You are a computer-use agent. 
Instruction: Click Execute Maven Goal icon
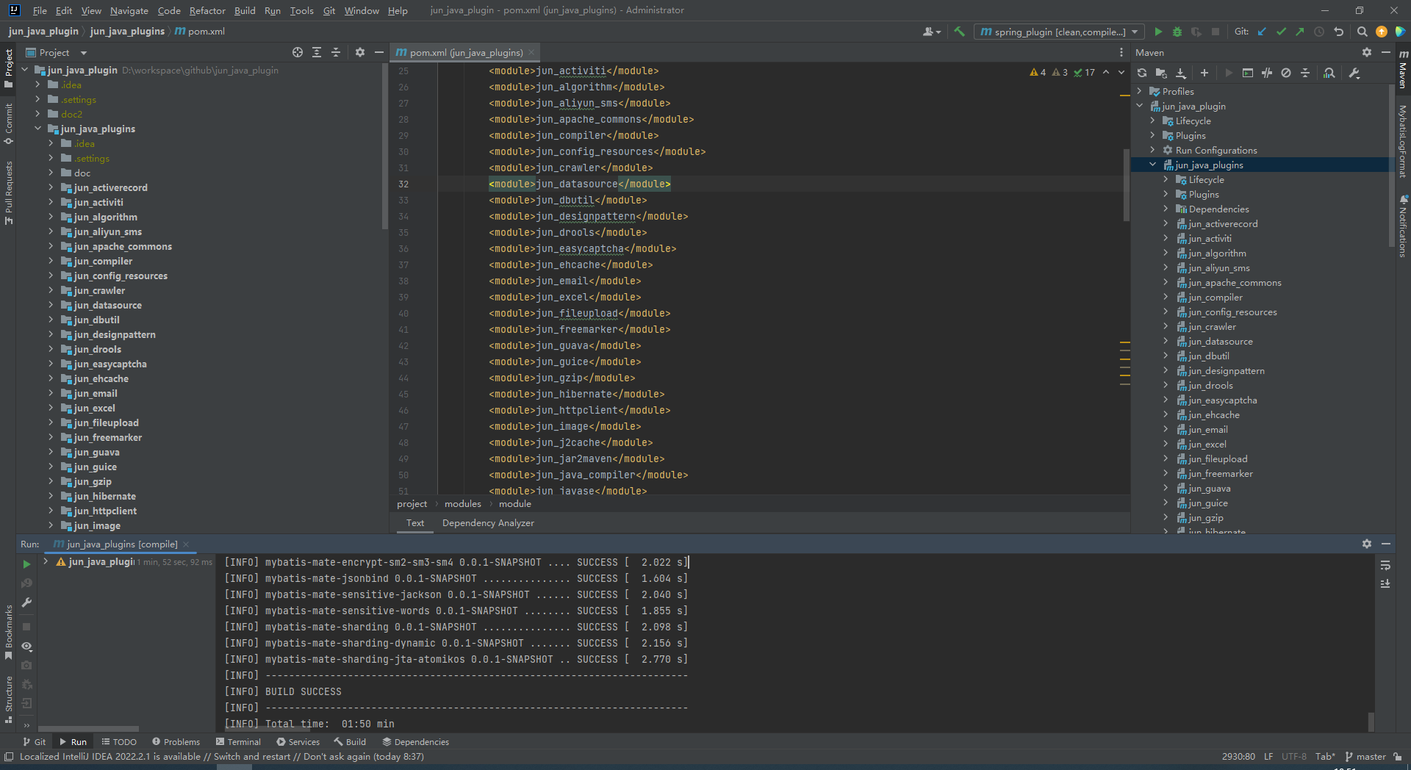(x=1248, y=73)
